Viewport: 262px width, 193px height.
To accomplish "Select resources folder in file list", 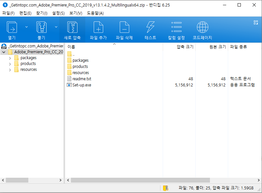I will (x=80, y=73).
